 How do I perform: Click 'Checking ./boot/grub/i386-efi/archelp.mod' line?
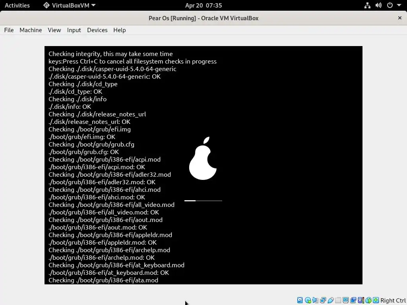(109, 250)
